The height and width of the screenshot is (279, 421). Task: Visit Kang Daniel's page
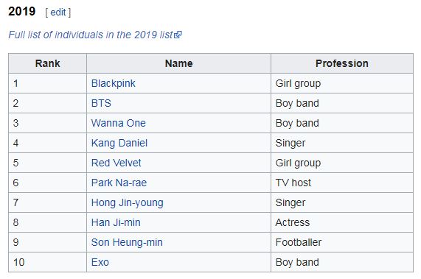coord(119,143)
